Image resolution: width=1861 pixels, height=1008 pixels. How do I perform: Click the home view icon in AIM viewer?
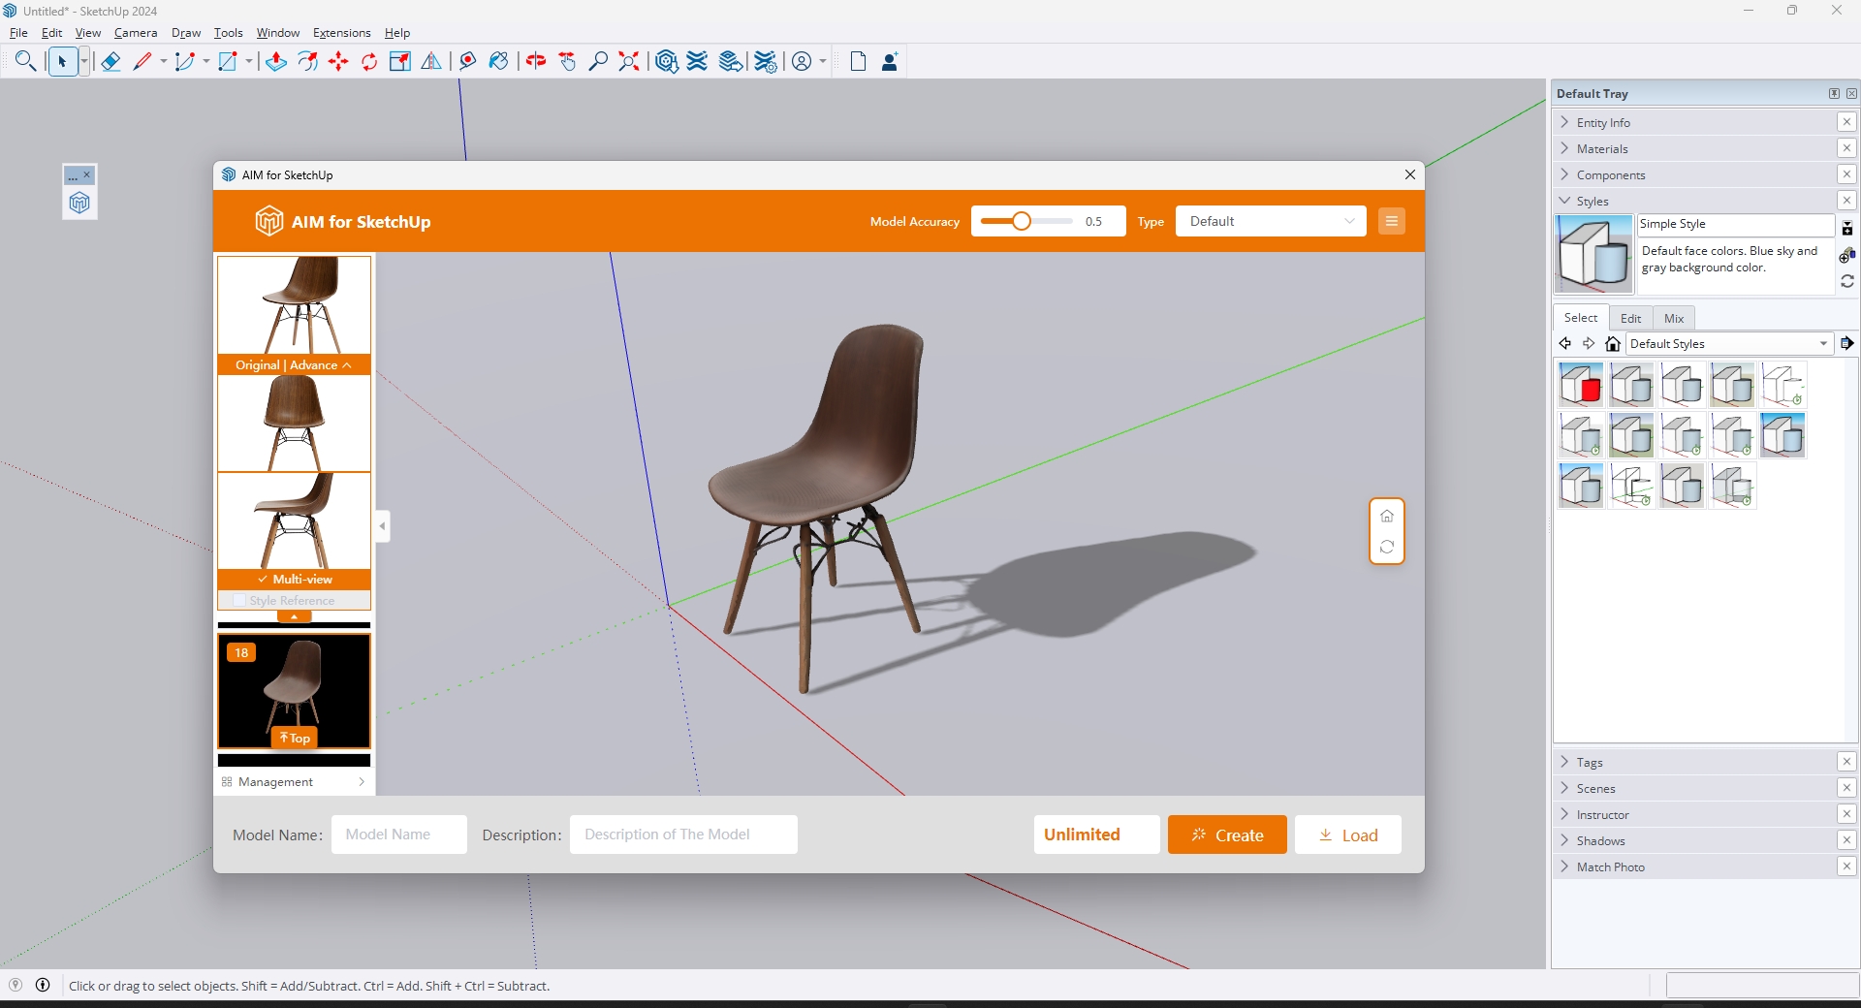tap(1387, 516)
